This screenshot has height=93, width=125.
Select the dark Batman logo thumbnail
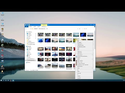point(55,60)
